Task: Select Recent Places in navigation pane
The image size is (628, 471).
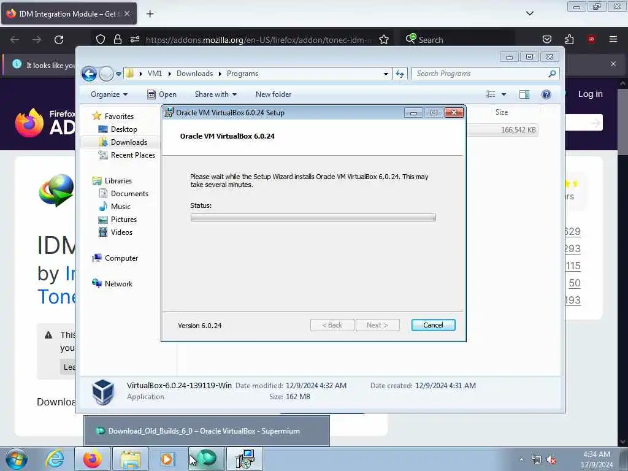Action: (126, 155)
